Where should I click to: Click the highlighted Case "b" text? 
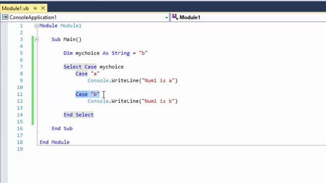(87, 94)
